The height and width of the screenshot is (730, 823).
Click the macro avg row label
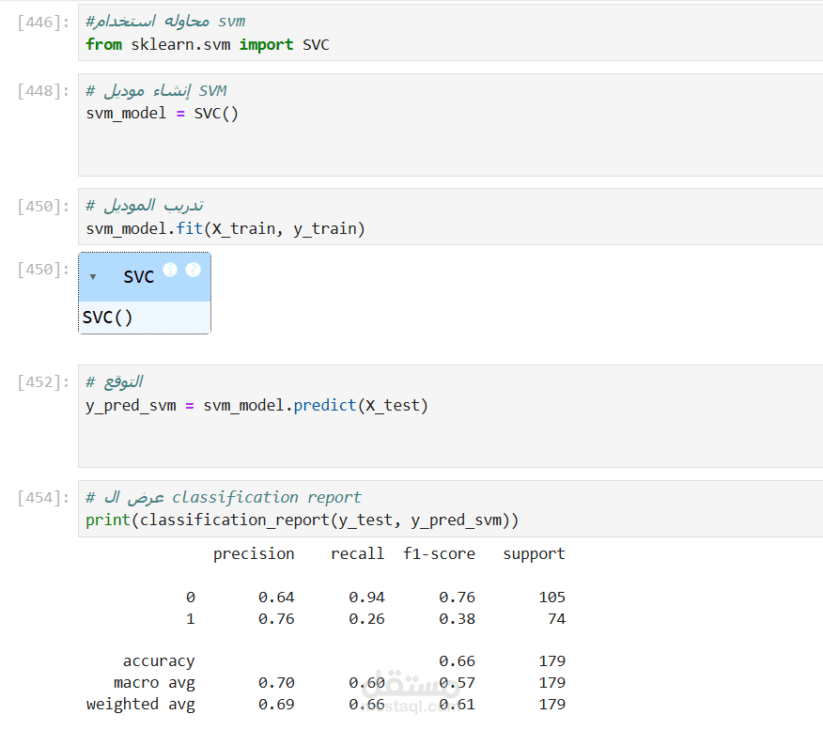pos(154,682)
